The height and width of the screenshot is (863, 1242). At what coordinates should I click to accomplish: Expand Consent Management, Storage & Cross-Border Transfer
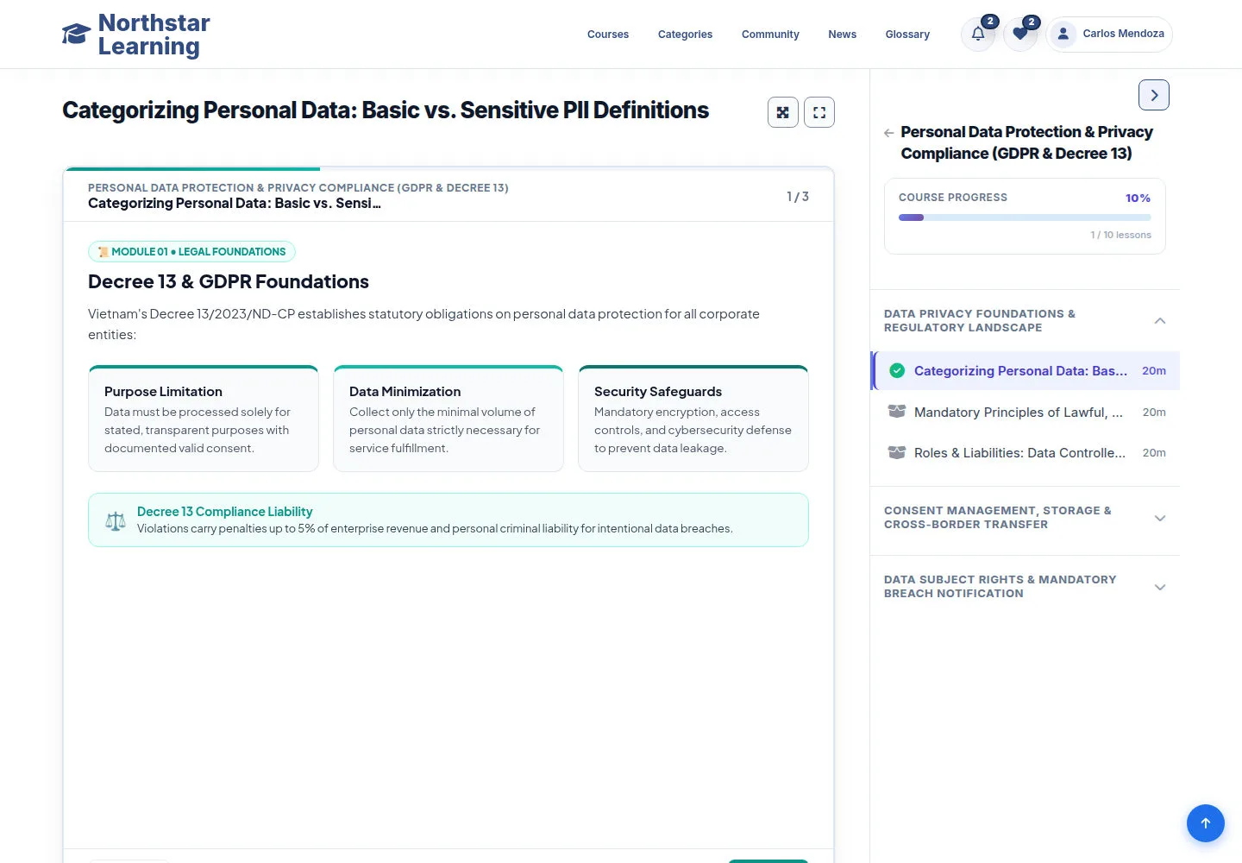(x=1025, y=518)
